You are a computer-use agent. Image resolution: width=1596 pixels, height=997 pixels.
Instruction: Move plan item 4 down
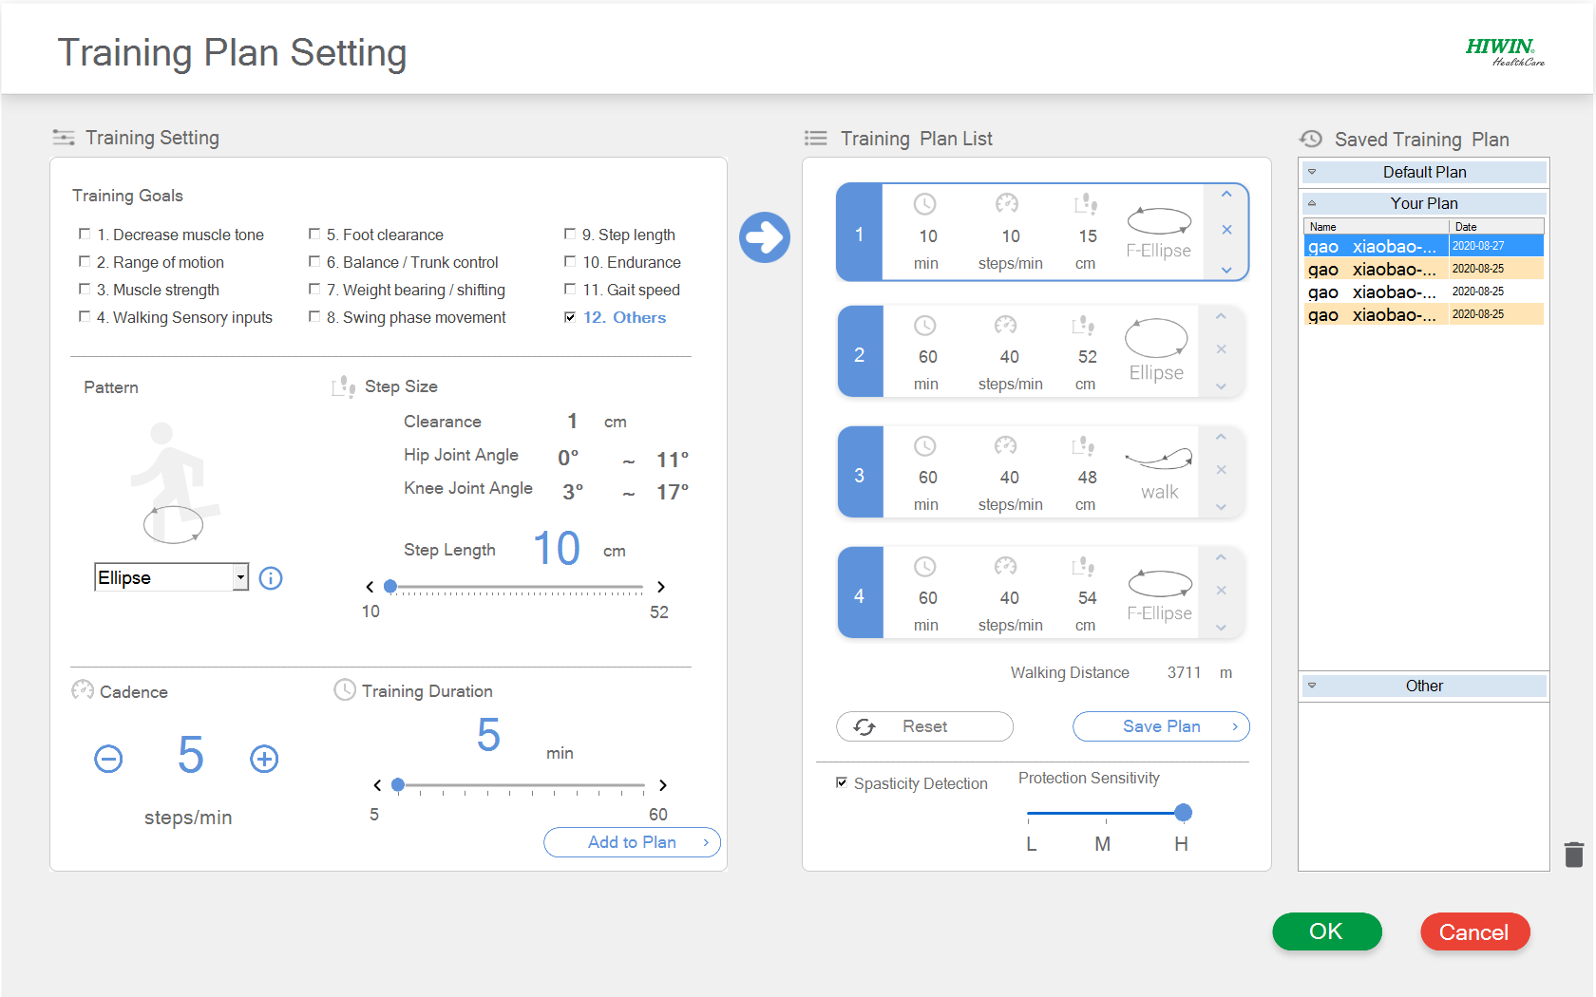point(1222,628)
